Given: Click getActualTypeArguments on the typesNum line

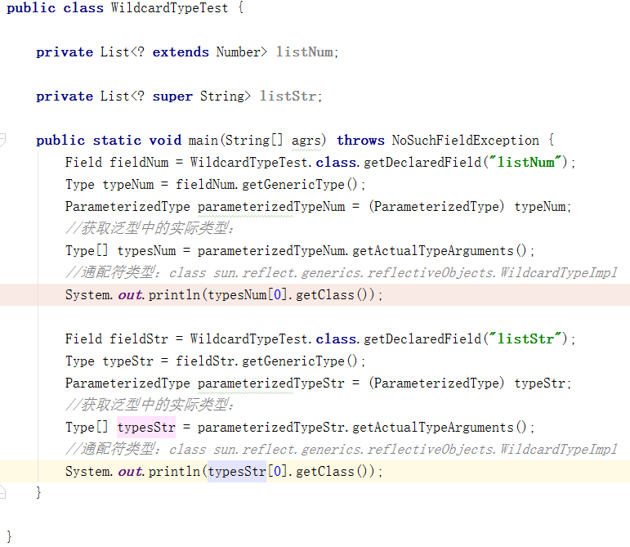Looking at the screenshot, I should pyautogui.click(x=433, y=251).
